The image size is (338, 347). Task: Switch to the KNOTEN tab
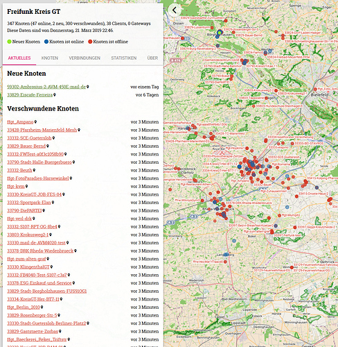point(50,58)
